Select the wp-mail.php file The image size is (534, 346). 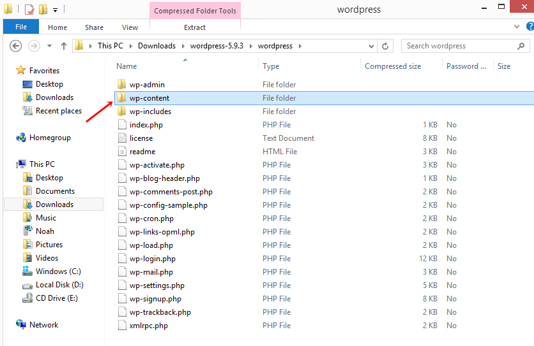(x=151, y=272)
